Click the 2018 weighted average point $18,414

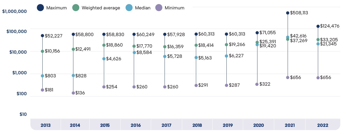click(196, 45)
